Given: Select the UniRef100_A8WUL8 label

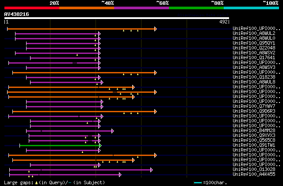Looking at the screenshot, I should (254, 82).
